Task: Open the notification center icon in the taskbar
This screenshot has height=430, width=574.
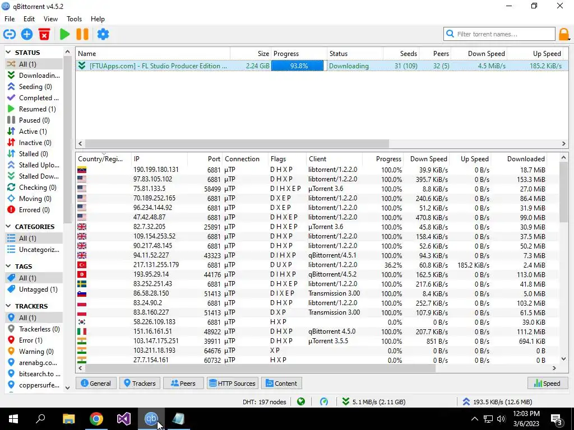Action: [557, 419]
